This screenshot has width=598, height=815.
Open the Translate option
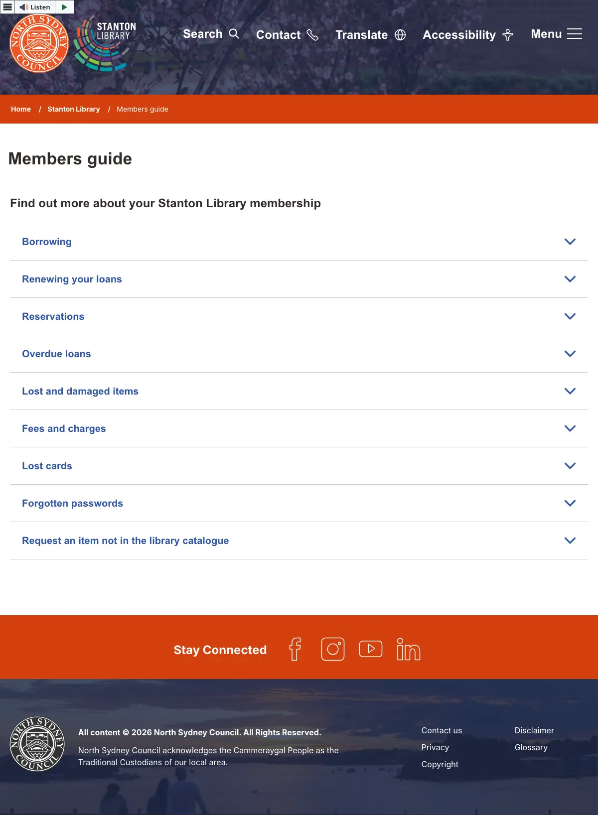pos(370,35)
